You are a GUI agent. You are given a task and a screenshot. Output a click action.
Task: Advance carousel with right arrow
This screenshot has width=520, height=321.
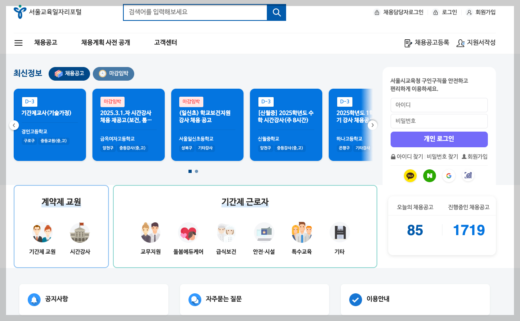click(373, 125)
